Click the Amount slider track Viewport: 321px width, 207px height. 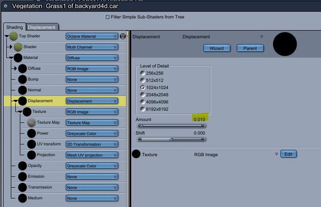click(171, 126)
